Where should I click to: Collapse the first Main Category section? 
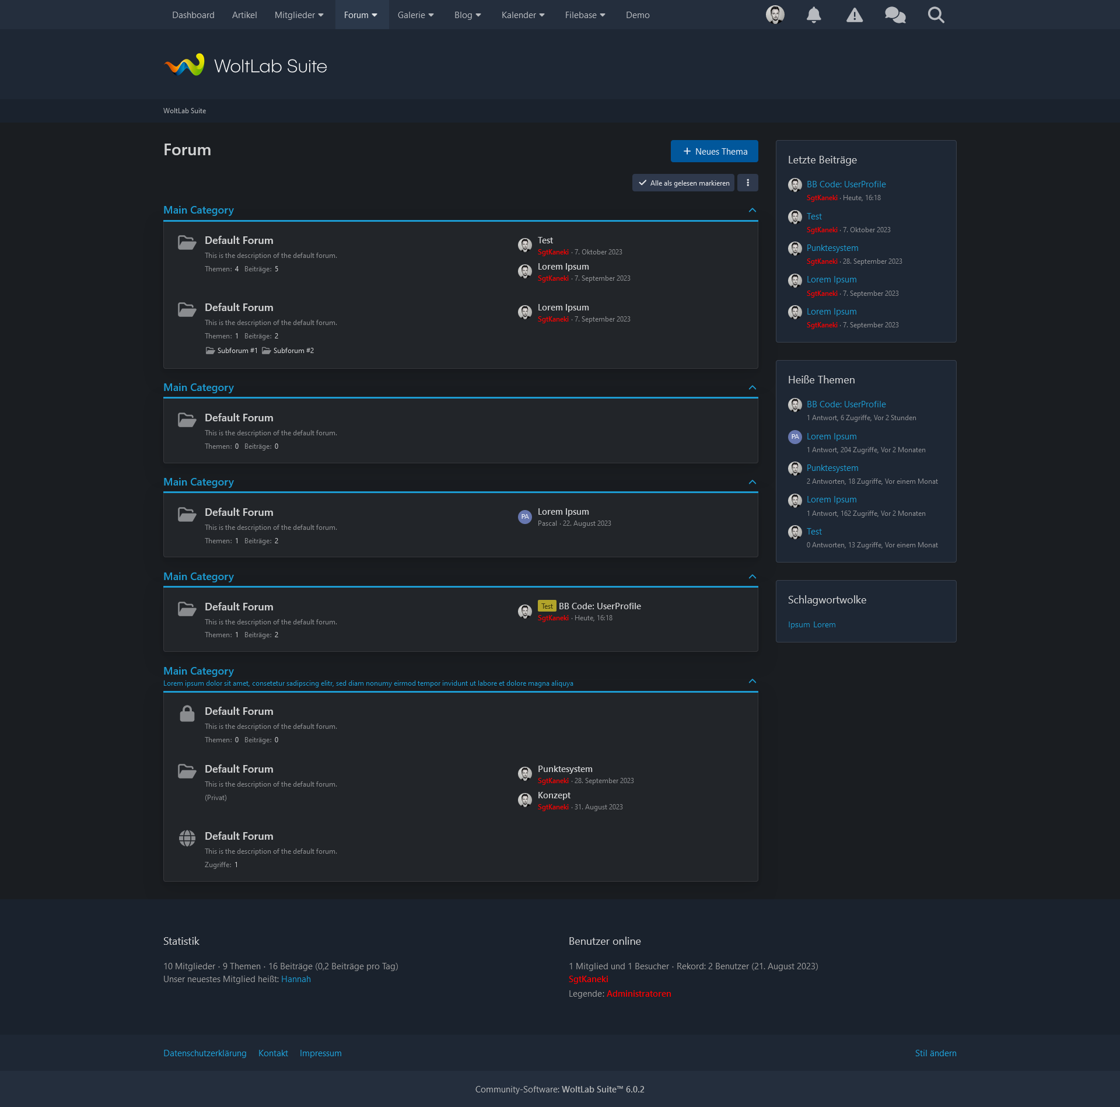click(x=752, y=210)
